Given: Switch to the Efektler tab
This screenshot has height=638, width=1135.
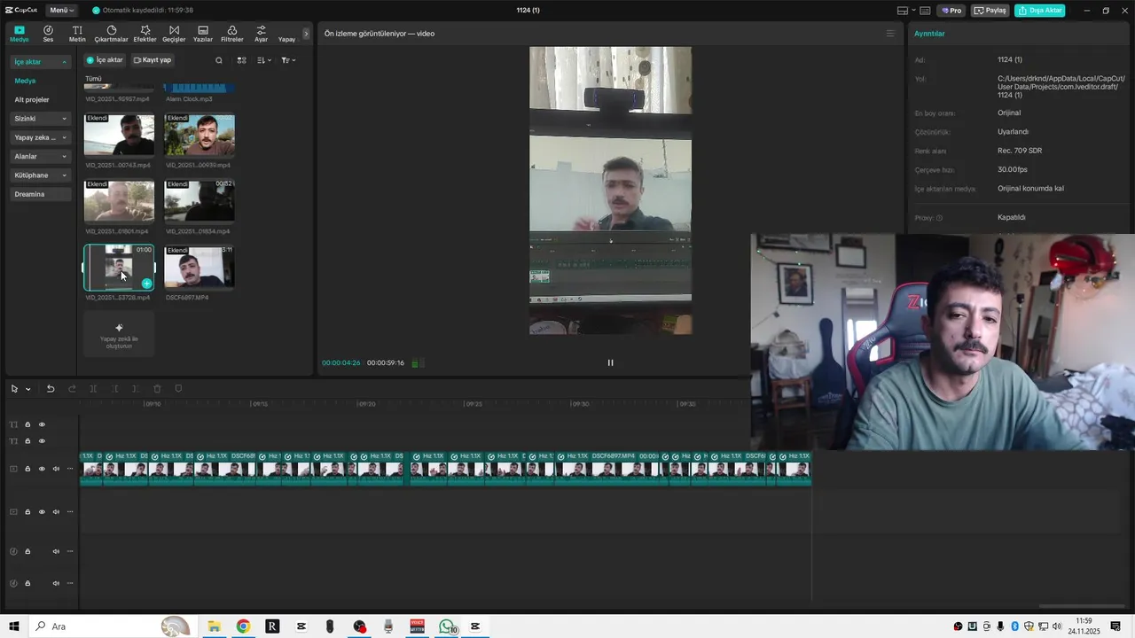Looking at the screenshot, I should pyautogui.click(x=145, y=34).
